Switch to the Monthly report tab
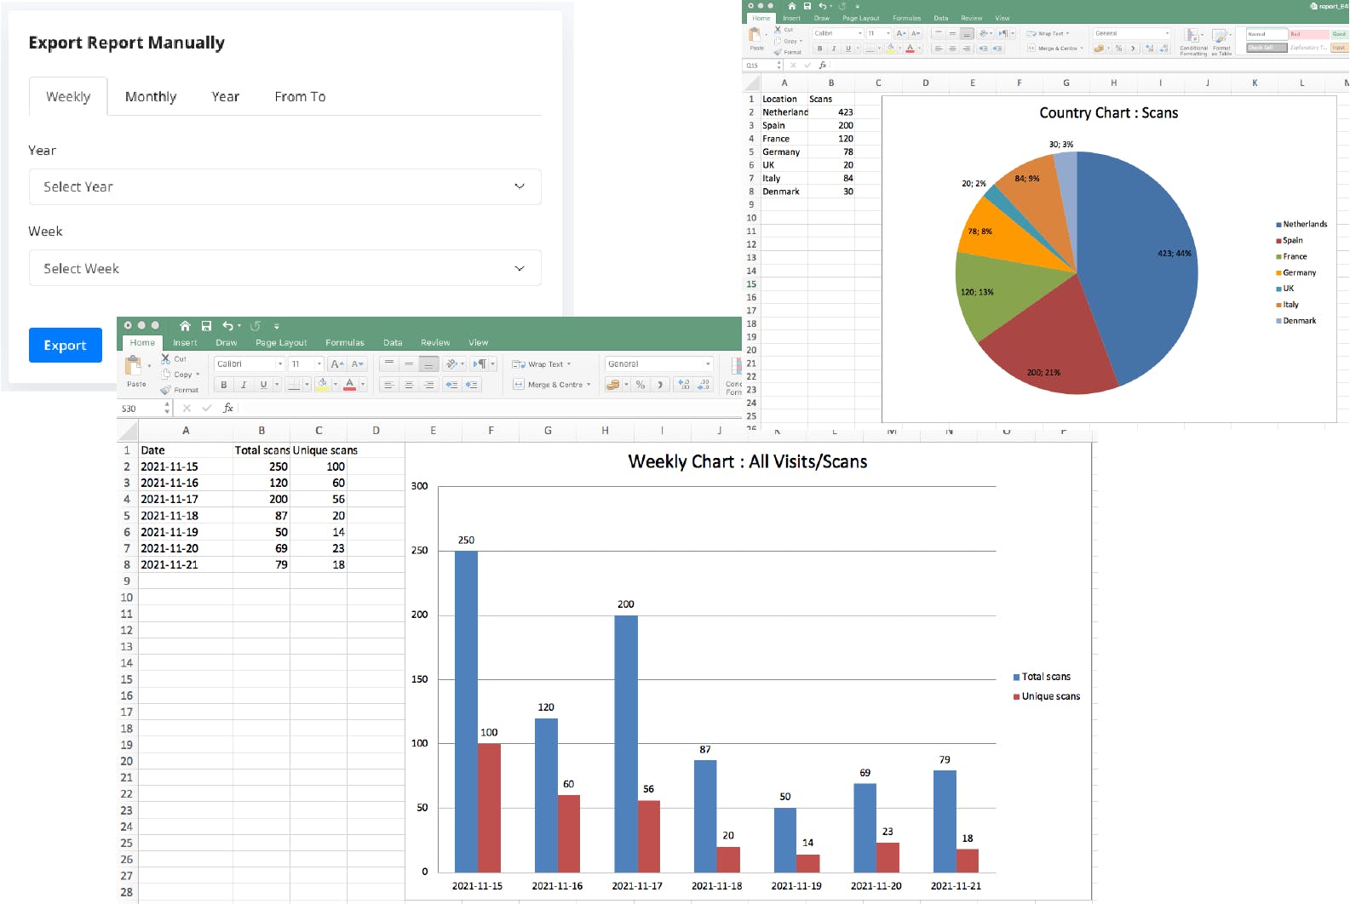Screen dimensions: 1350x904 pyautogui.click(x=151, y=97)
